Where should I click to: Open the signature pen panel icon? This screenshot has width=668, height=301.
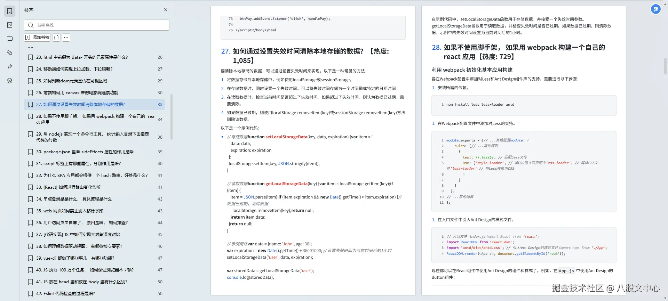[x=10, y=67]
